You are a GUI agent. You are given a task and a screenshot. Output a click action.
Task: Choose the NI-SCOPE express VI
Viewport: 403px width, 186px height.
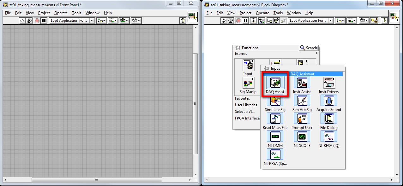pos(302,137)
